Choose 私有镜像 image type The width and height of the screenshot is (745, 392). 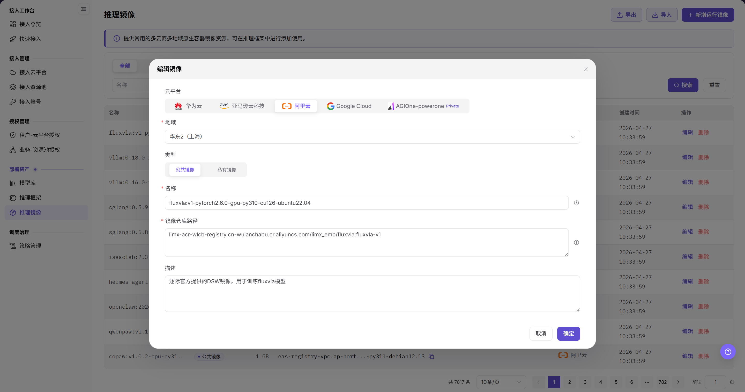pos(227,170)
